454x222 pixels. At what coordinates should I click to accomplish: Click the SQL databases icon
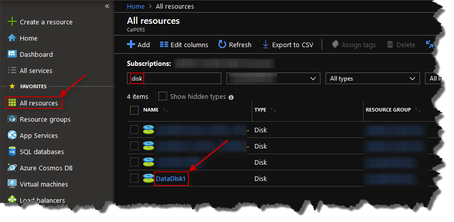click(x=12, y=151)
